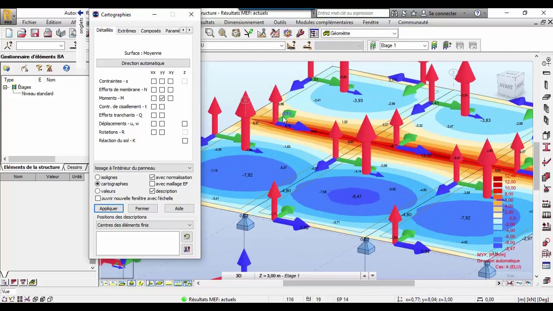This screenshot has height=311, width=553.
Task: Check Réaction du sol - K checkbox
Action: click(x=185, y=141)
